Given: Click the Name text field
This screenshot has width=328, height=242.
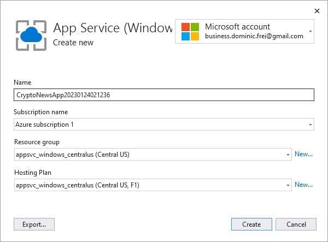Looking at the screenshot, I should coord(164,95).
